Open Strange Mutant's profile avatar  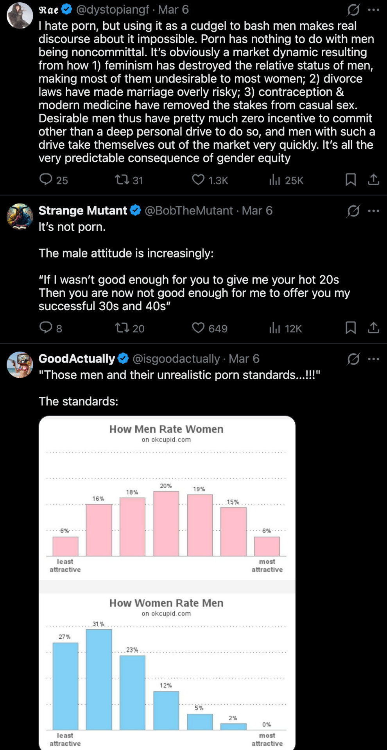[x=20, y=216]
